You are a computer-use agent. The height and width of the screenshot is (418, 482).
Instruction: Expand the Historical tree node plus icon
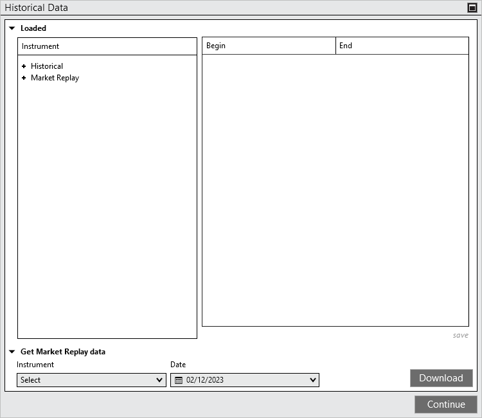[24, 66]
